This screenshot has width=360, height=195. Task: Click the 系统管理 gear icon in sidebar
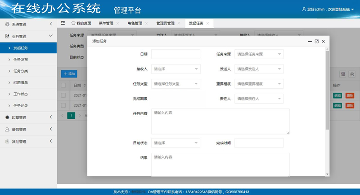click(7, 24)
